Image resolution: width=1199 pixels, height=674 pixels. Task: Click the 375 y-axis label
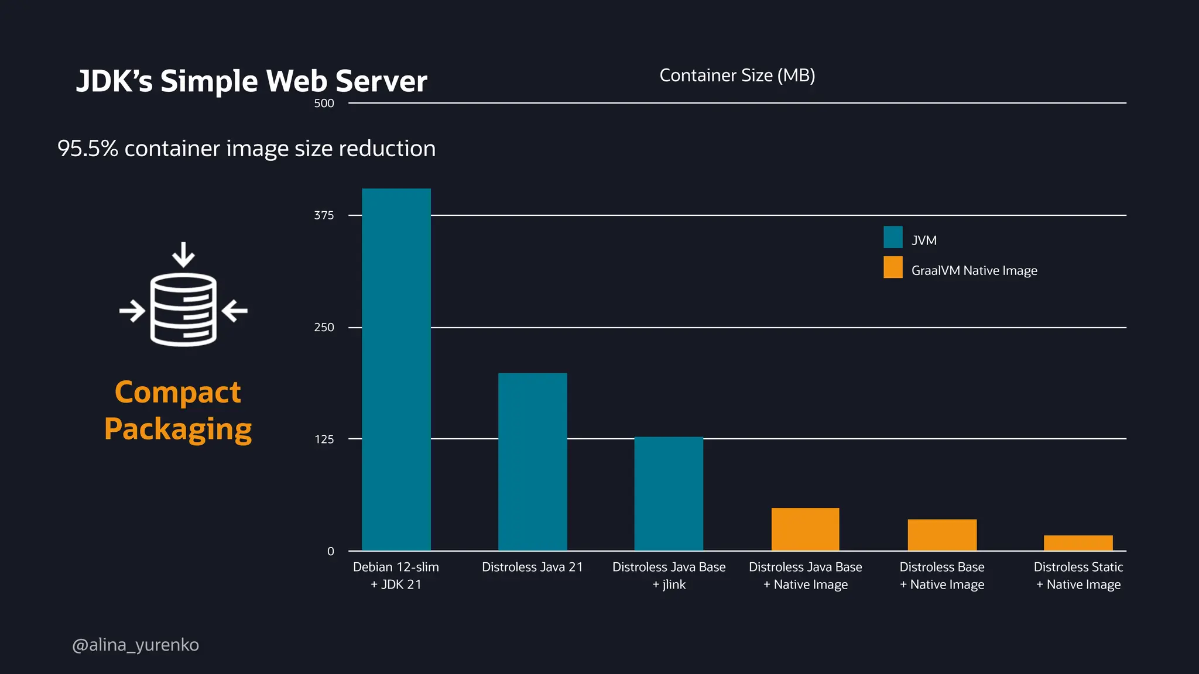tap(324, 215)
